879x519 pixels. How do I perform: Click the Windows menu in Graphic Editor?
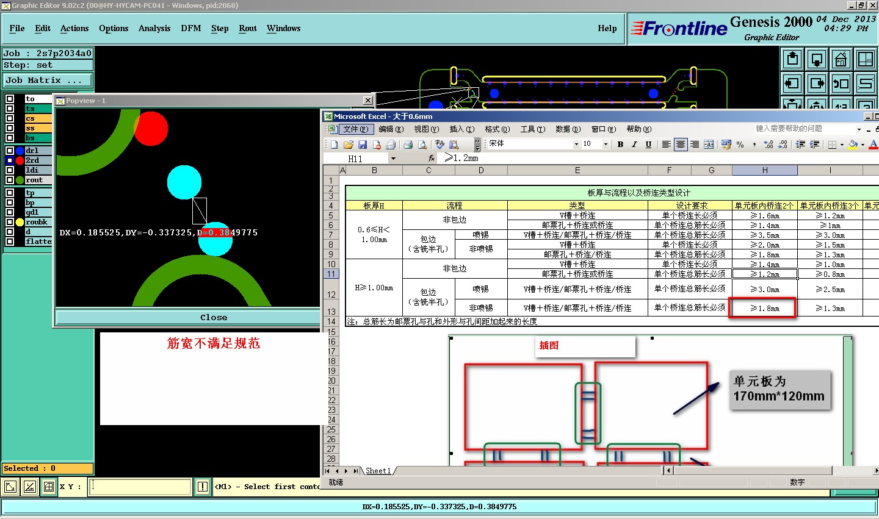[x=283, y=28]
